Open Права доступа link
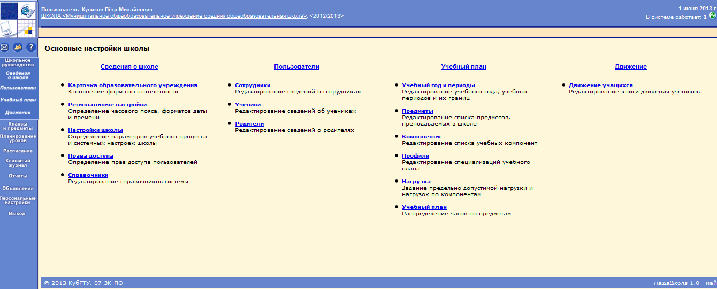Viewport: 717px width, 289px height. tap(90, 155)
